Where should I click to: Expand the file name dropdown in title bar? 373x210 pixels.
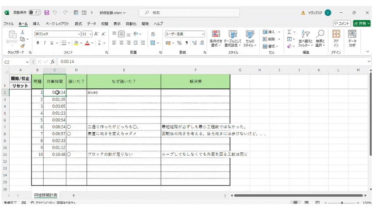click(x=124, y=13)
